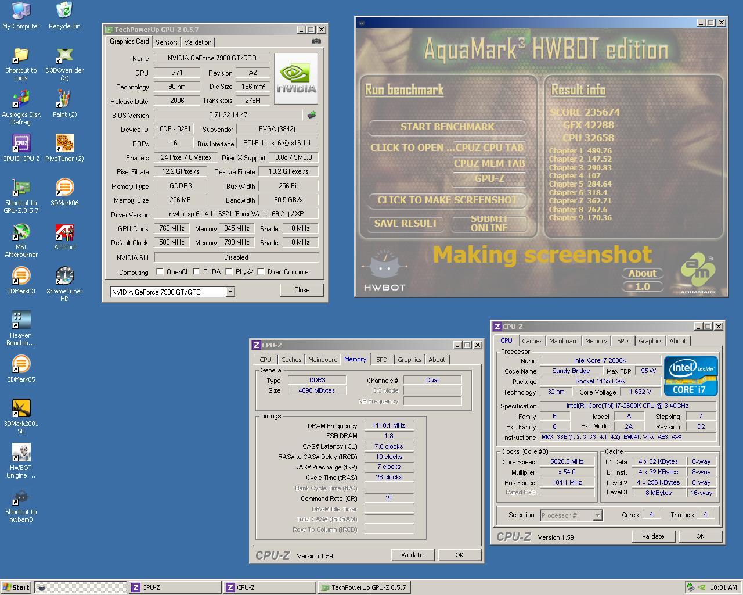Click About button in AquaMark
Viewport: 743px width, 595px height.
pos(642,273)
